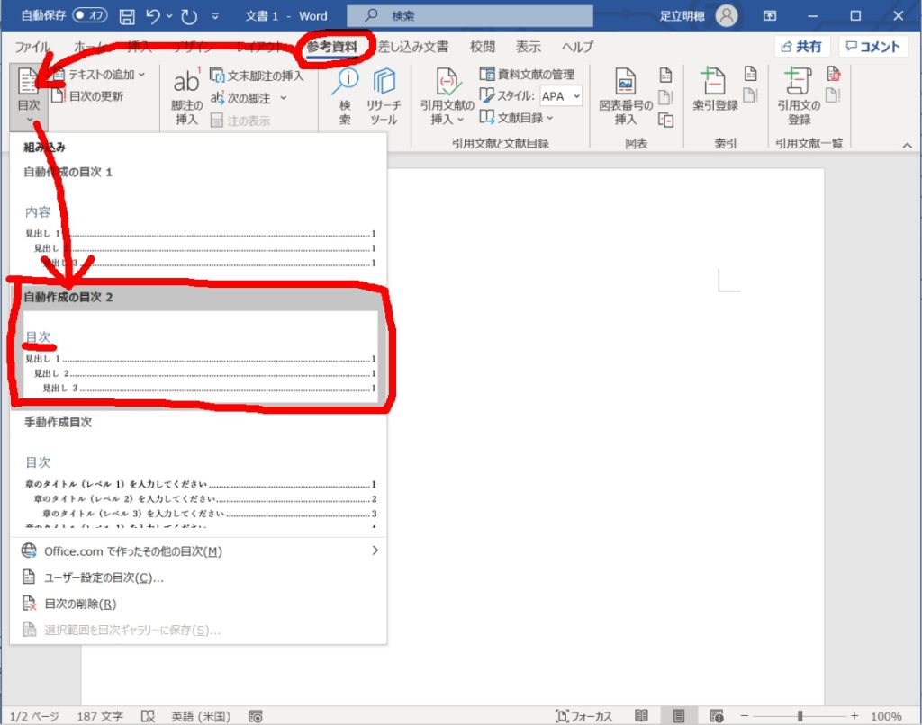This screenshot has width=922, height=725.
Task: Switch to Focus mode (フォーカス) in status bar
Action: pos(583,716)
